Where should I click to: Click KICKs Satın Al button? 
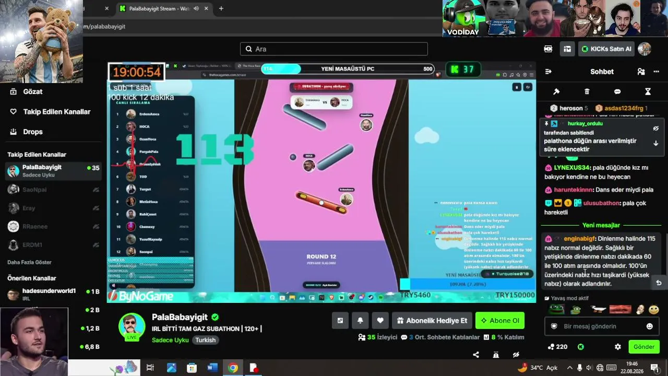[x=606, y=49]
